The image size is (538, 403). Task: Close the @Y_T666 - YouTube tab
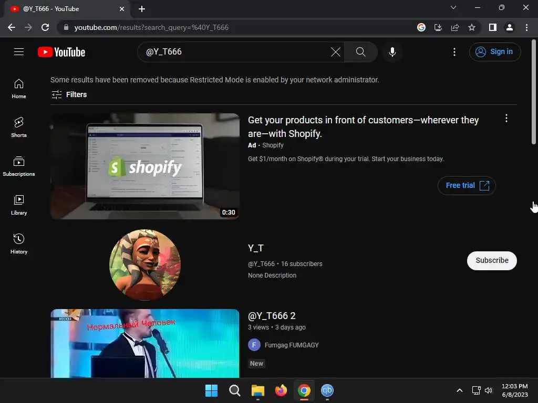coord(122,9)
